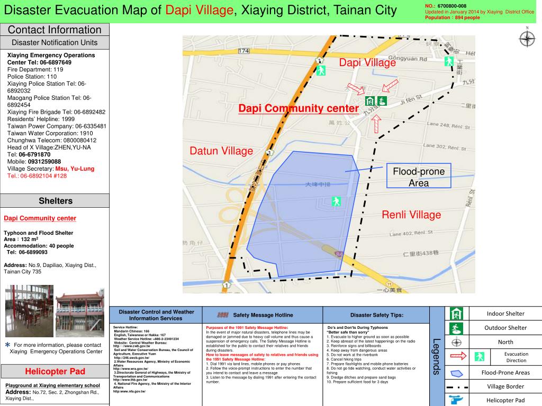Open the www.wra.gov.tw link

pyautogui.click(x=131, y=368)
